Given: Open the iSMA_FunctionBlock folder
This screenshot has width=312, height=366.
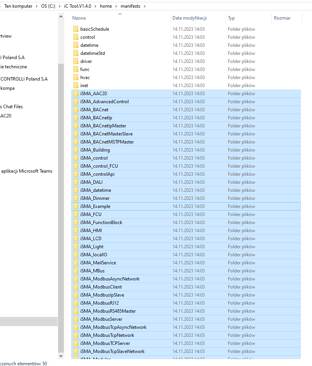Looking at the screenshot, I should (x=101, y=222).
